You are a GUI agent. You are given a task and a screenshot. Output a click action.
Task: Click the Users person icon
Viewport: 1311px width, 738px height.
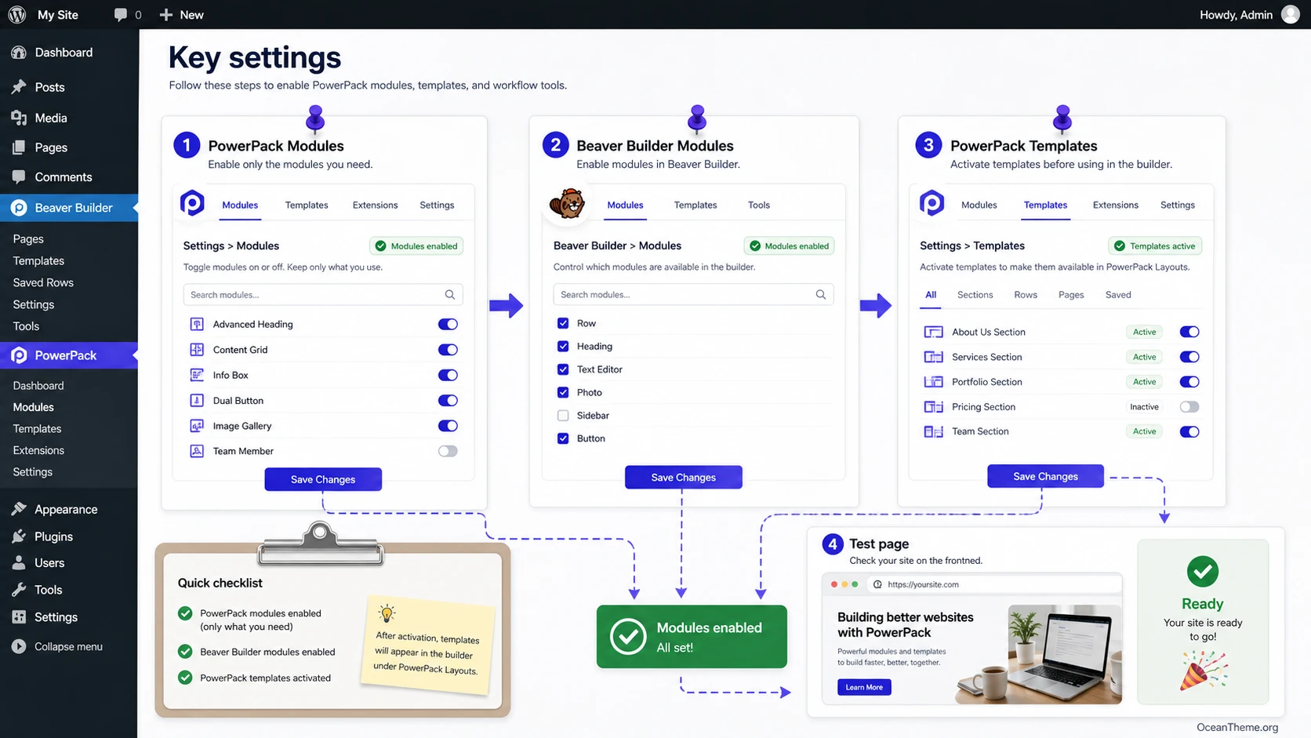coord(19,563)
